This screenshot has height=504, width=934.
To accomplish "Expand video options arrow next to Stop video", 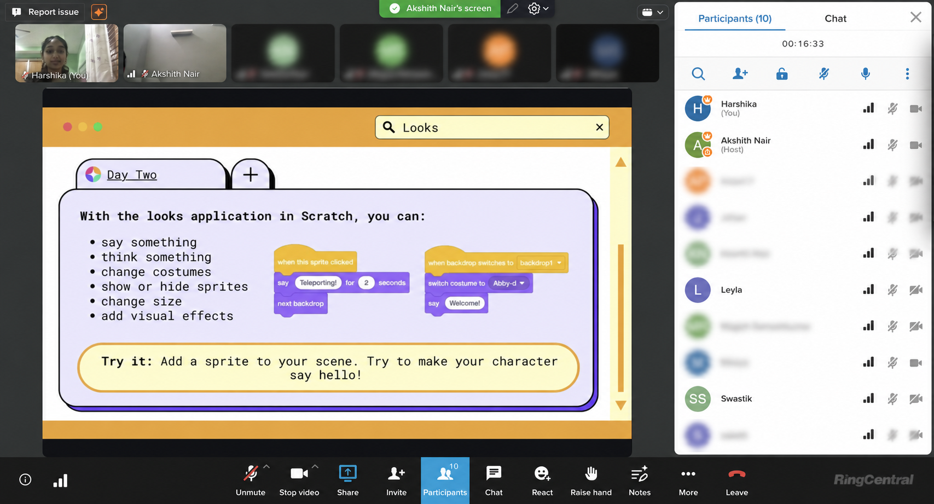I will click(315, 467).
